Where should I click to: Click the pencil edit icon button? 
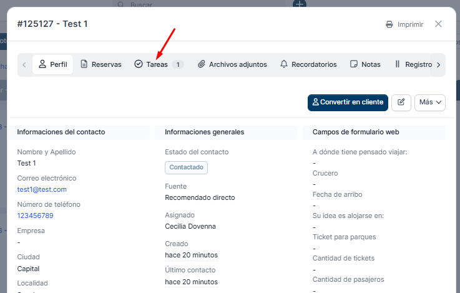(x=401, y=102)
